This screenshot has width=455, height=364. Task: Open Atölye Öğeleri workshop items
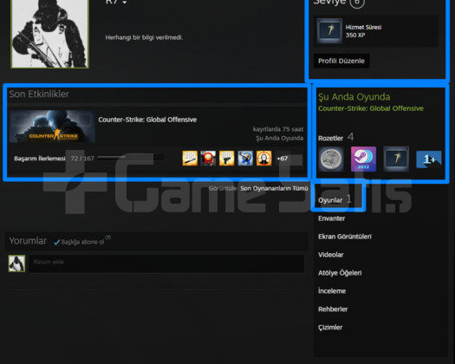coord(340,273)
